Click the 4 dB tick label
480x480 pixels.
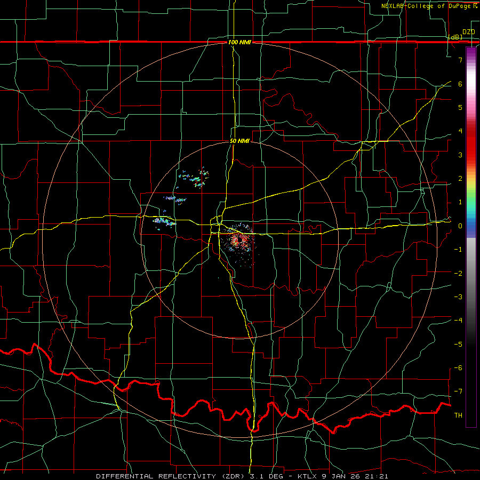[460, 131]
